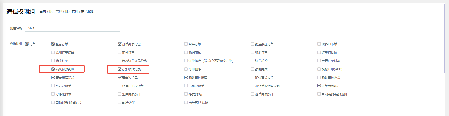
Task: Enable 确认审核发货 permission
Action: (252, 78)
